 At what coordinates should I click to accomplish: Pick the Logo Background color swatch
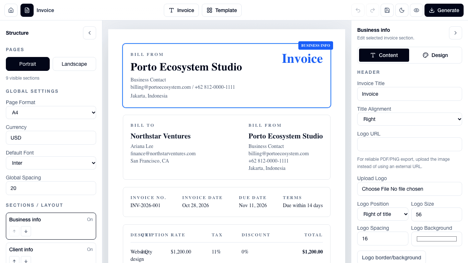pyautogui.click(x=437, y=239)
